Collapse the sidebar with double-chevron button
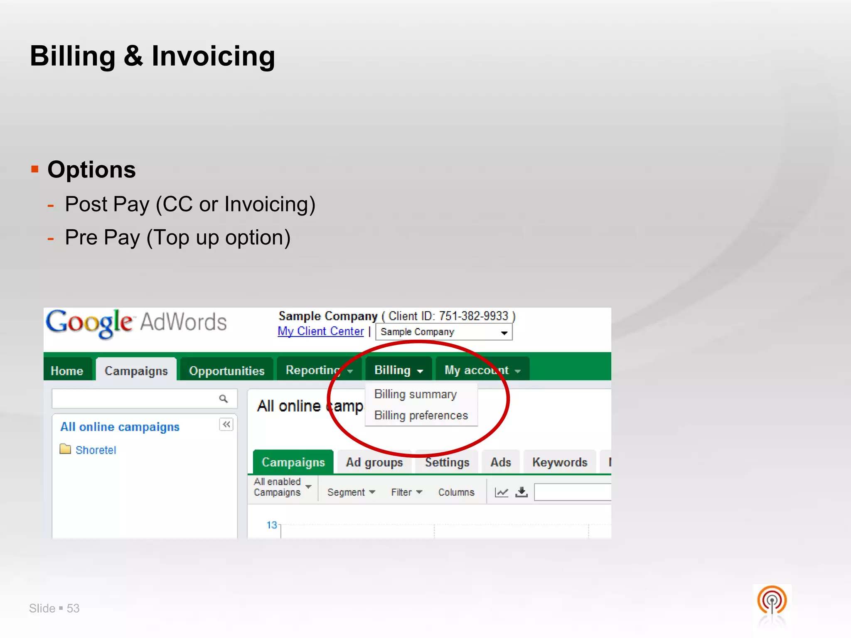 coord(226,425)
